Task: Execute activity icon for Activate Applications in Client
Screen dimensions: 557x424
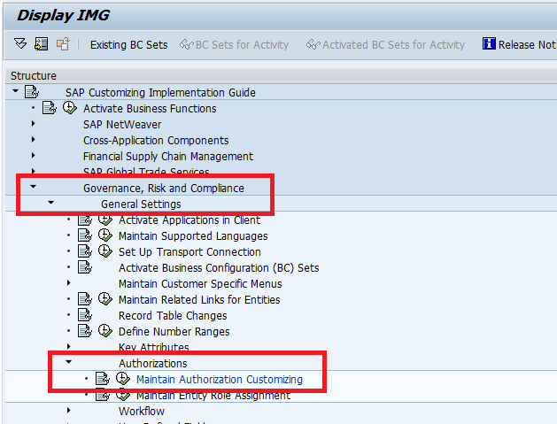Action: click(105, 220)
